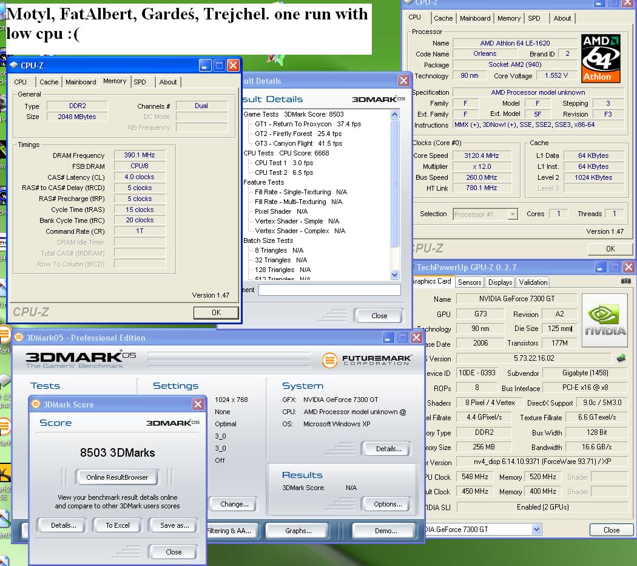This screenshot has height=566, width=637.
Task: Select CPU Tests CPU Score 6668 row
Action: (286, 153)
